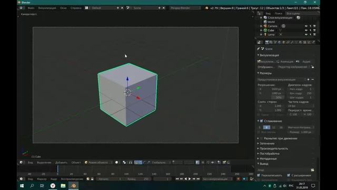Select anti-aliasing samples 16
Image resolution: width=337 pixels, height=190 pixels.
(281, 128)
